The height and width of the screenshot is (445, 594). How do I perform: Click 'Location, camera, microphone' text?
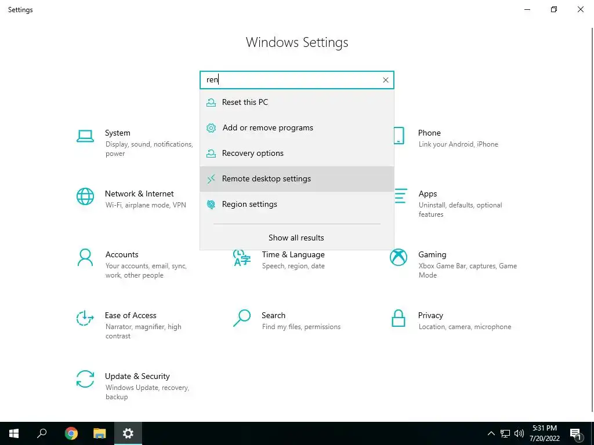click(465, 327)
